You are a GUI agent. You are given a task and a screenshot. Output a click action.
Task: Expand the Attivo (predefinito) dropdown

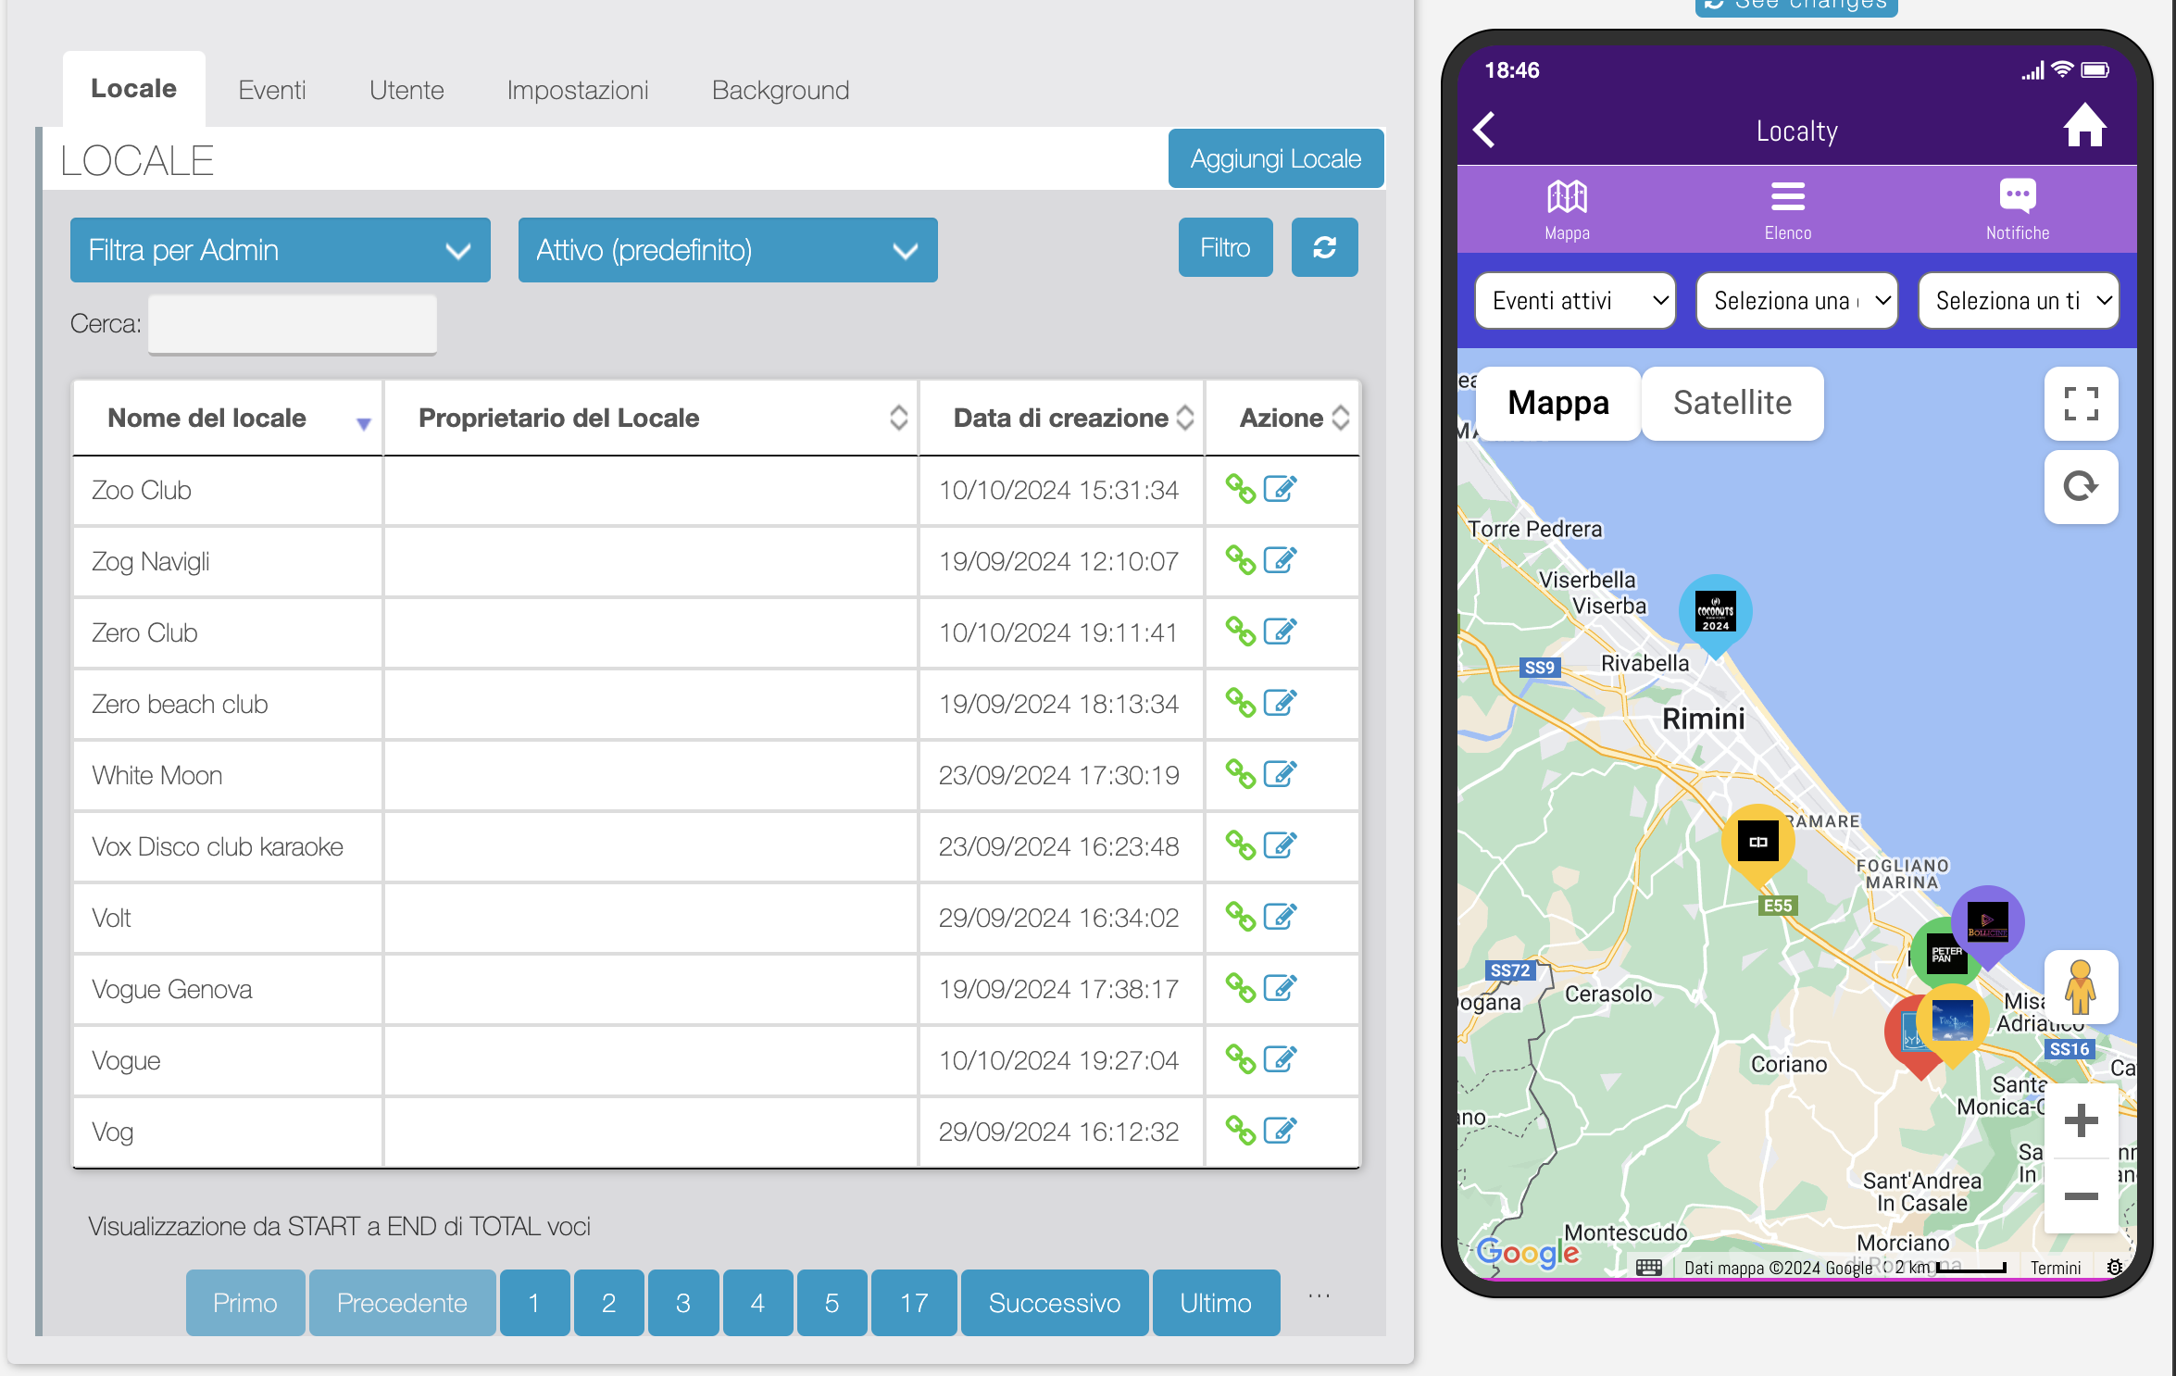(x=727, y=250)
